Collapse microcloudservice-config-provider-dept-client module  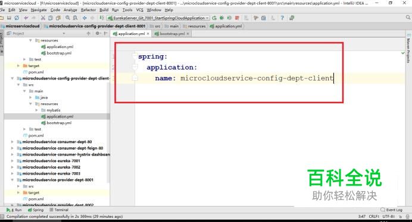click(x=13, y=78)
